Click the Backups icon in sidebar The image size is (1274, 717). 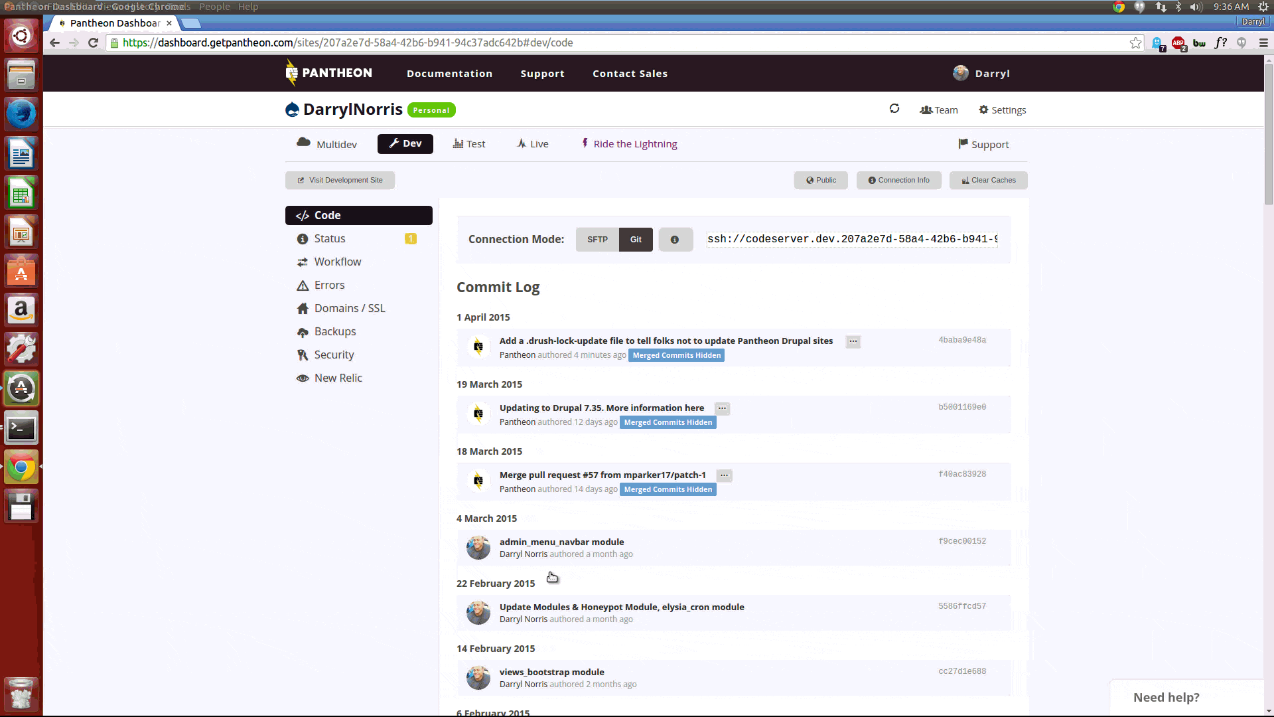pos(303,331)
